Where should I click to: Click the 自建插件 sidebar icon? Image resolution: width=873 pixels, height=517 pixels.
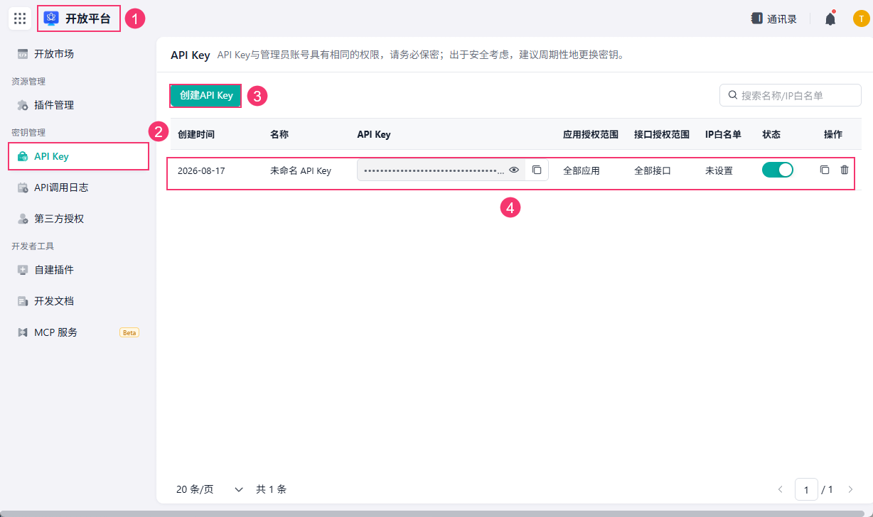(23, 270)
